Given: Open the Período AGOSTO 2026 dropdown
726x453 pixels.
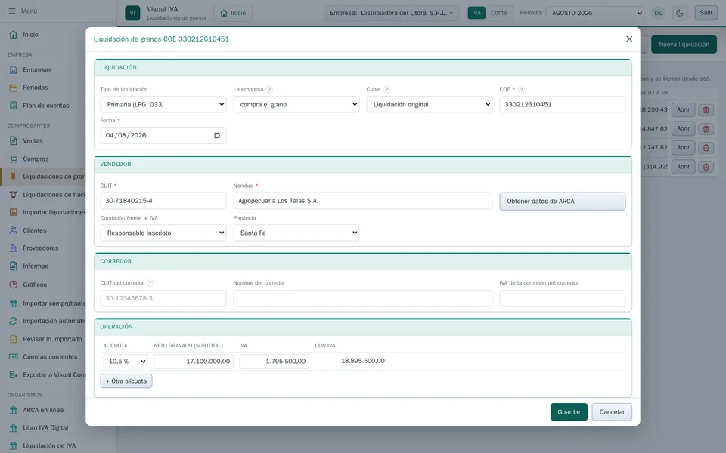Looking at the screenshot, I should [595, 13].
